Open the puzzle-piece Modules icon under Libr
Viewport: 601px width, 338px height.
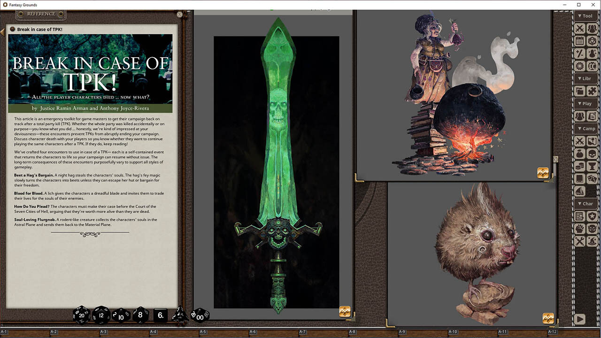(x=592, y=91)
